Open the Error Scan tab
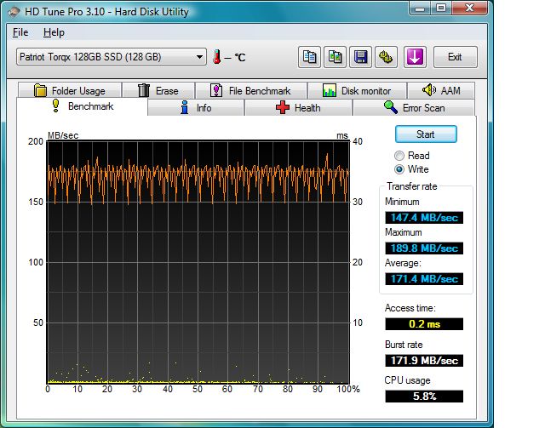The image size is (545, 428). tap(414, 108)
